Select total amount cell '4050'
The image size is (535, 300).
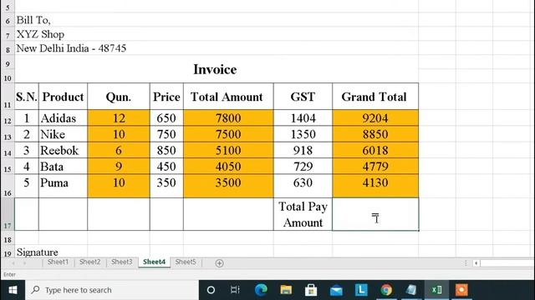(228, 167)
